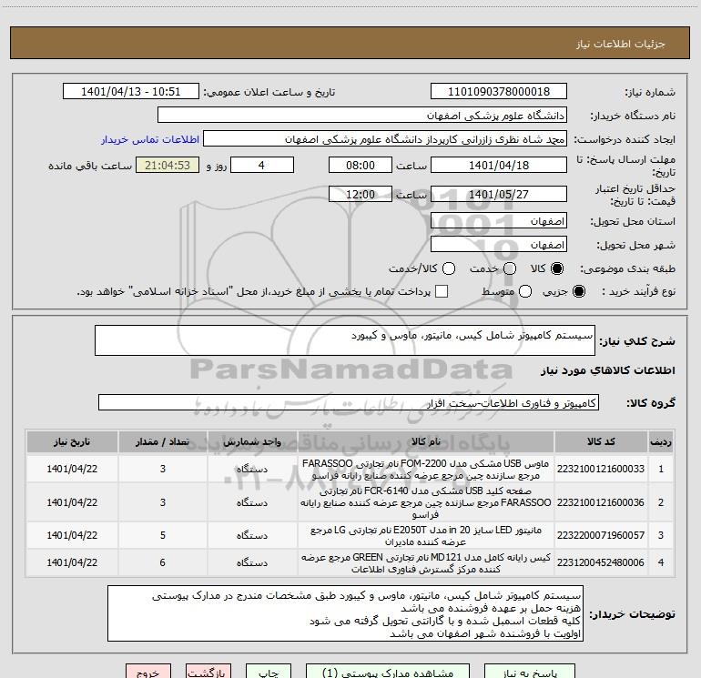Toggle the اسناد خزانه اسلامی payment checkbox

442,291
